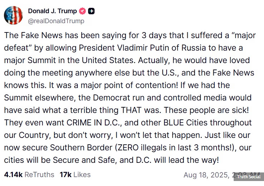Open the @realDonaldTrump handle link
264x186 pixels.
click(x=56, y=21)
